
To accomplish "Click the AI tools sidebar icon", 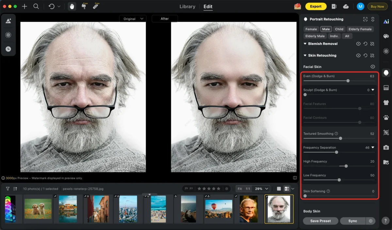I will point(386,22).
